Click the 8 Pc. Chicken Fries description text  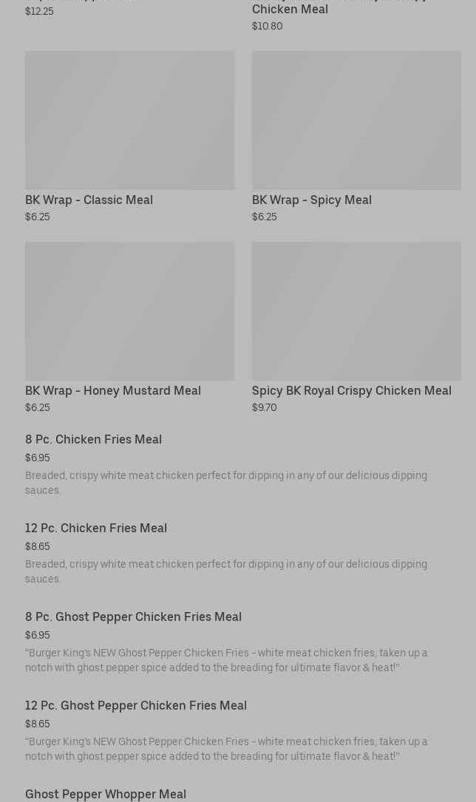[x=225, y=483]
